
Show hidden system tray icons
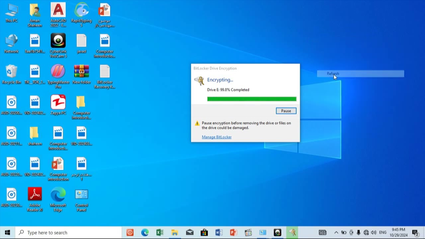pos(336,233)
